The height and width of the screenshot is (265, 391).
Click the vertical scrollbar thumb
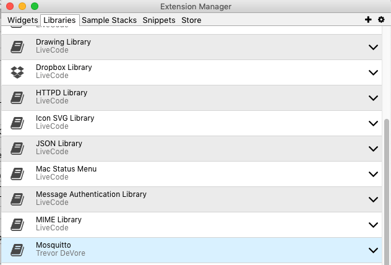tap(387, 186)
